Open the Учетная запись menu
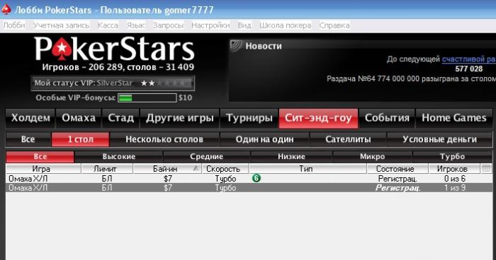Viewport: 496px width, 260px height. 62,25
